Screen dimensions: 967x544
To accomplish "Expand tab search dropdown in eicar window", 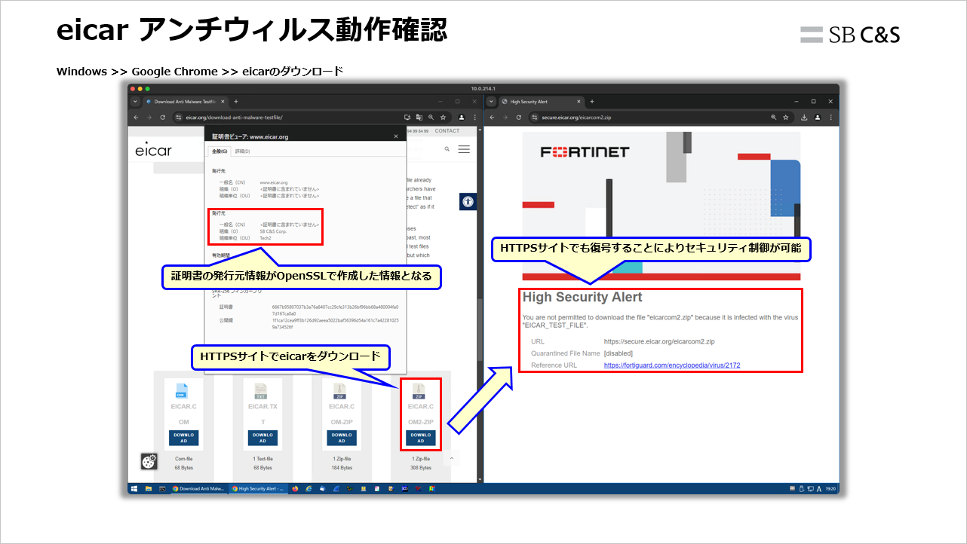I will pos(136,101).
